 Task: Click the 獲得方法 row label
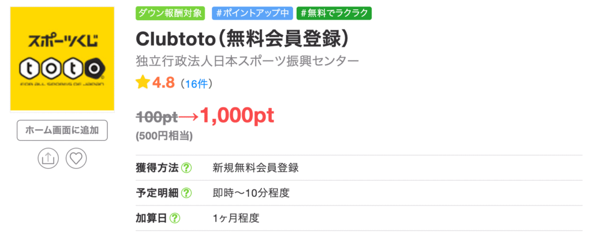[x=157, y=168]
